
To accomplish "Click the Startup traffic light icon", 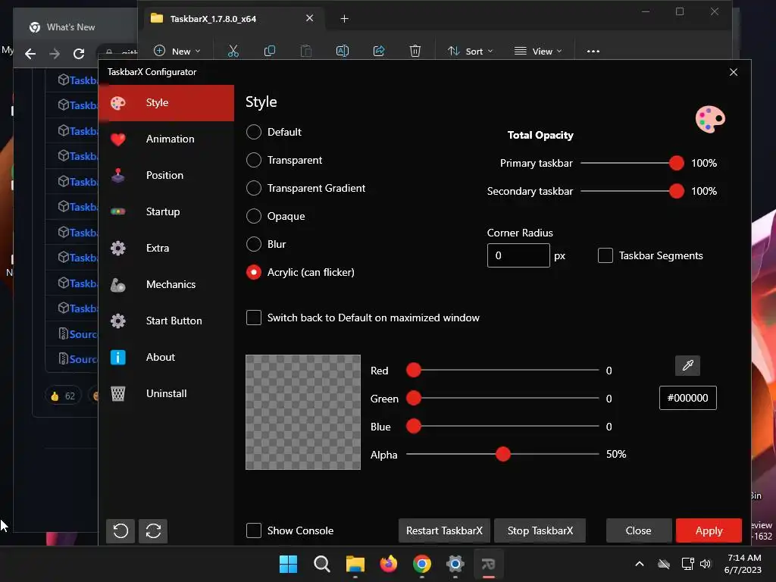I will (x=117, y=212).
